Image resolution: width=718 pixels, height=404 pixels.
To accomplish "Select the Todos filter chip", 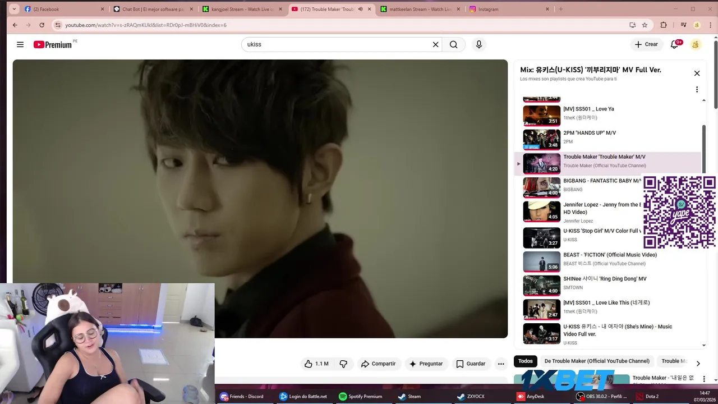I will click(x=526, y=361).
